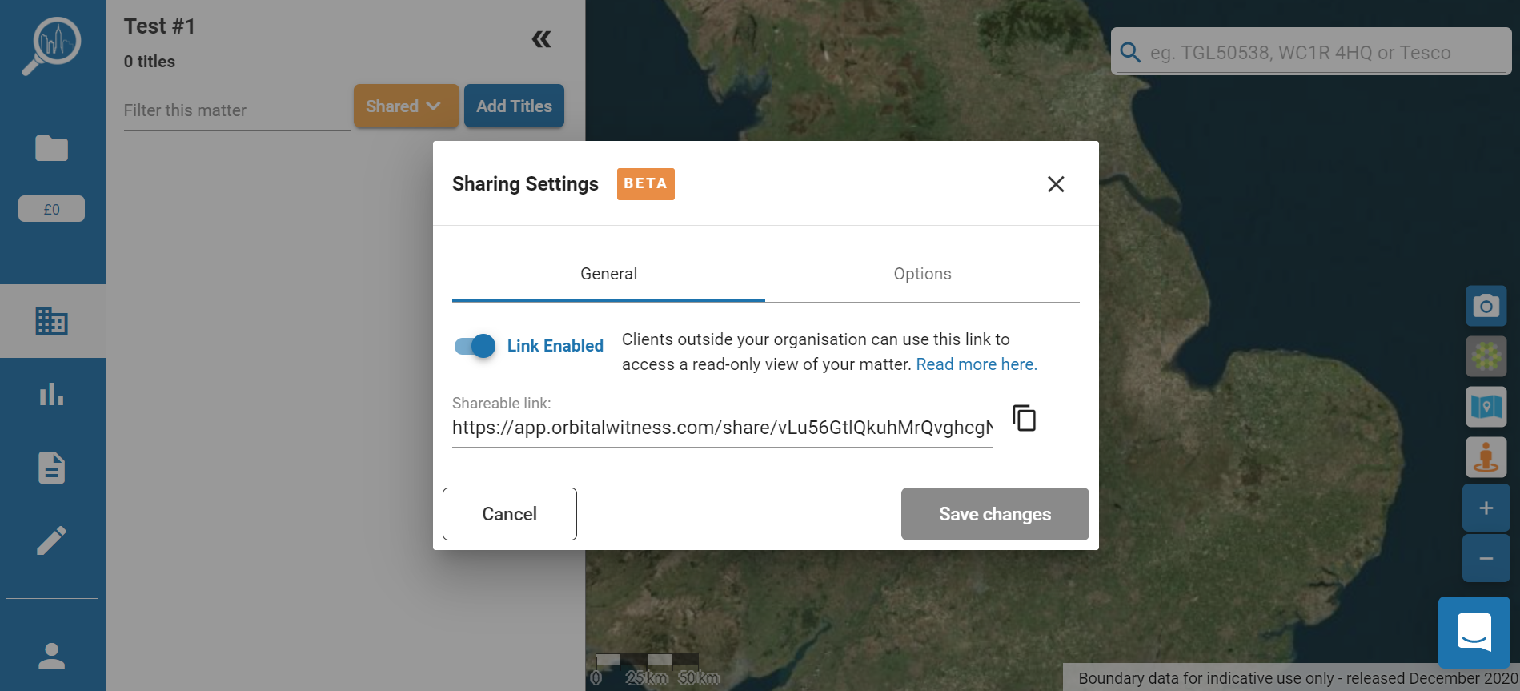This screenshot has height=691, width=1520.
Task: Open the chat support widget
Action: coord(1474,633)
